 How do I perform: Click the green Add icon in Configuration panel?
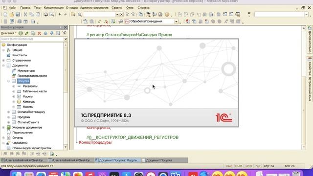pyautogui.click(x=21, y=33)
